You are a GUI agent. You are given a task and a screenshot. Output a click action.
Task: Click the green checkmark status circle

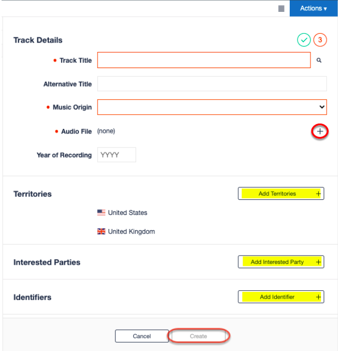(304, 40)
